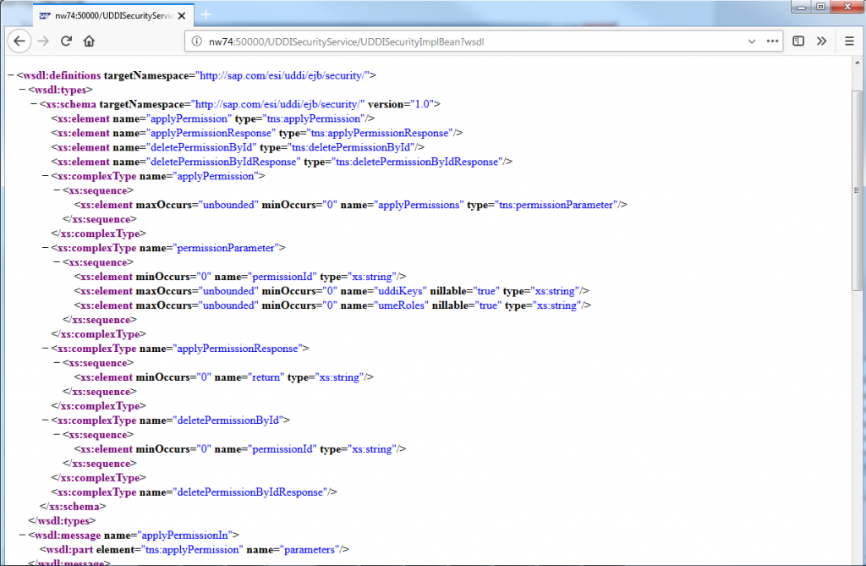The image size is (866, 566).
Task: Toggle the browser sidebar
Action: click(798, 41)
